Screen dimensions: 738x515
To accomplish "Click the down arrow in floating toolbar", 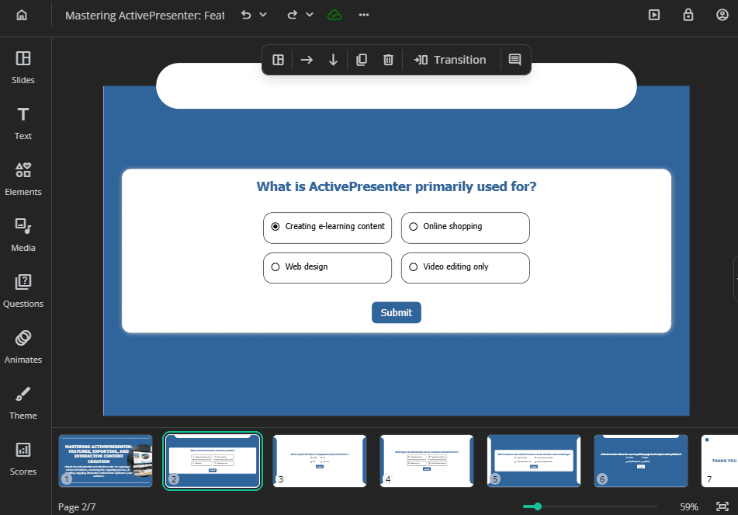I will 333,60.
